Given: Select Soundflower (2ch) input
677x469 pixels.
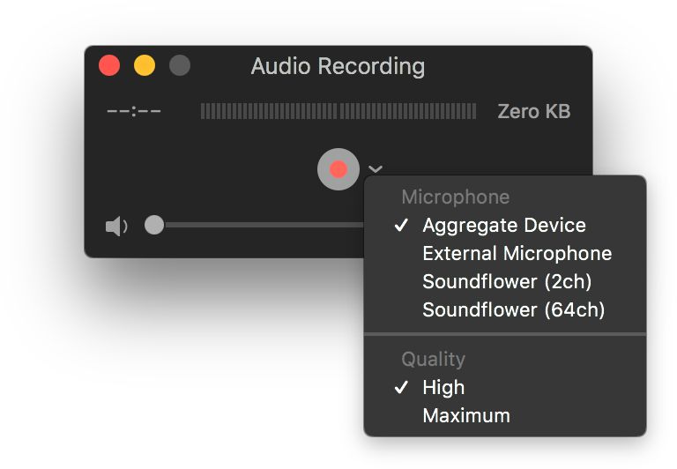Looking at the screenshot, I should point(505,281).
